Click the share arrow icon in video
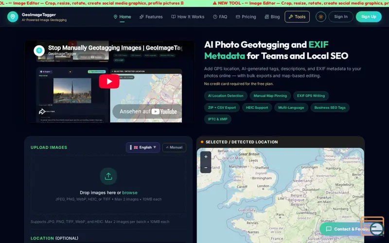This screenshot has height=243, width=389. pyautogui.click(x=42, y=112)
